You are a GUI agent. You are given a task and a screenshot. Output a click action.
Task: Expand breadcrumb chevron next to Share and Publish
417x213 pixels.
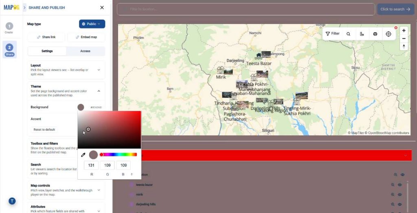click(24, 8)
